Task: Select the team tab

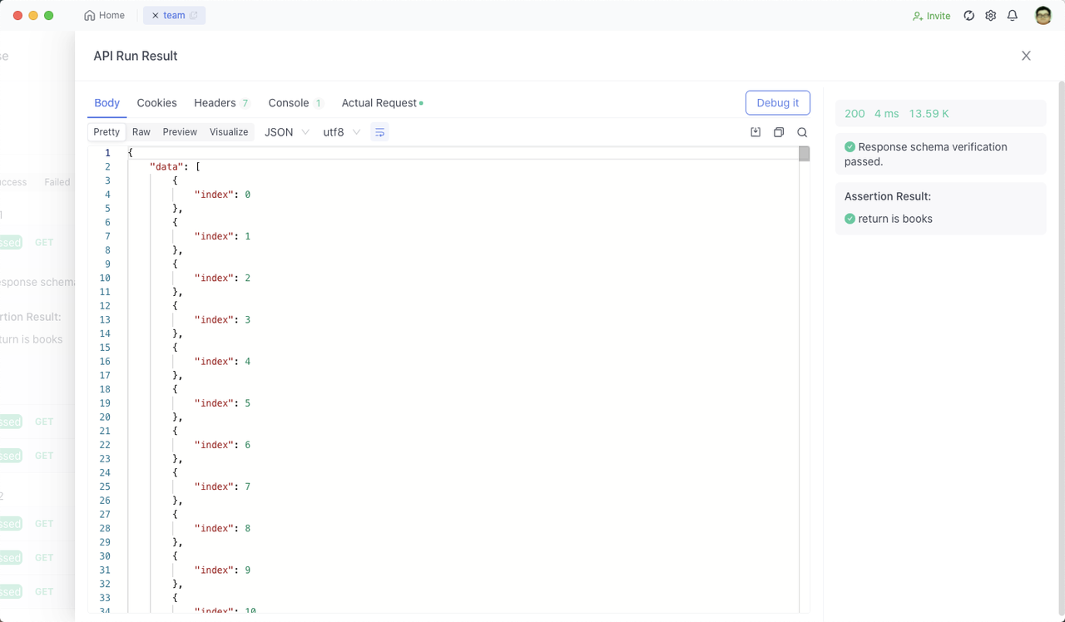Action: [x=174, y=16]
